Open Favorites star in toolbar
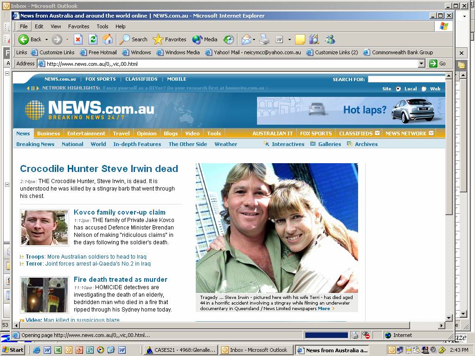 [170, 39]
